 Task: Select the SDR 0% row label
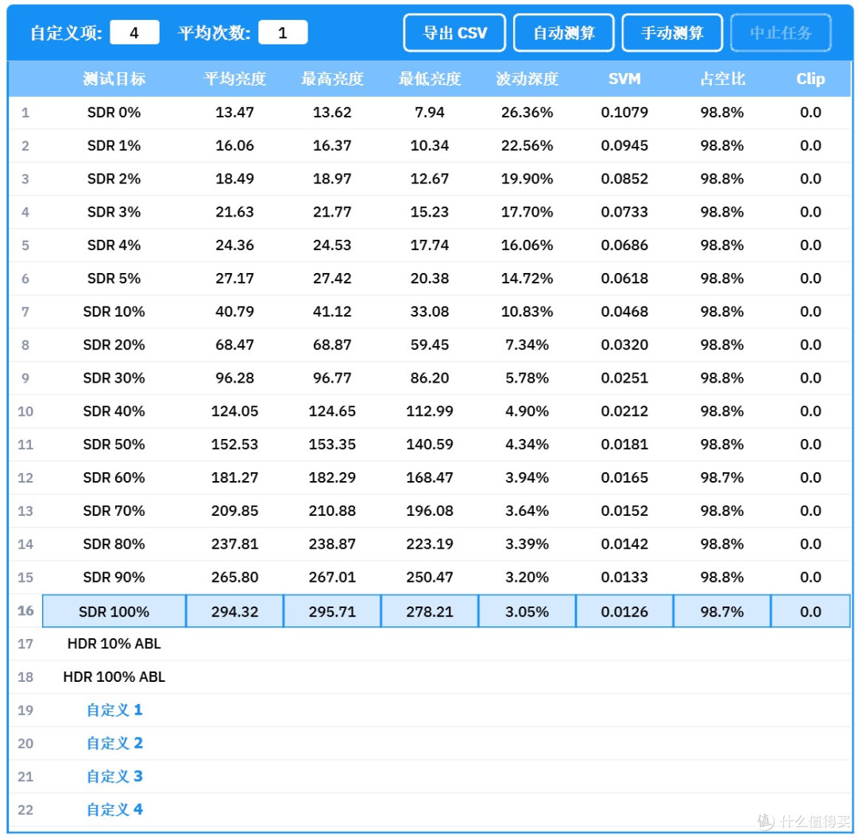(114, 113)
